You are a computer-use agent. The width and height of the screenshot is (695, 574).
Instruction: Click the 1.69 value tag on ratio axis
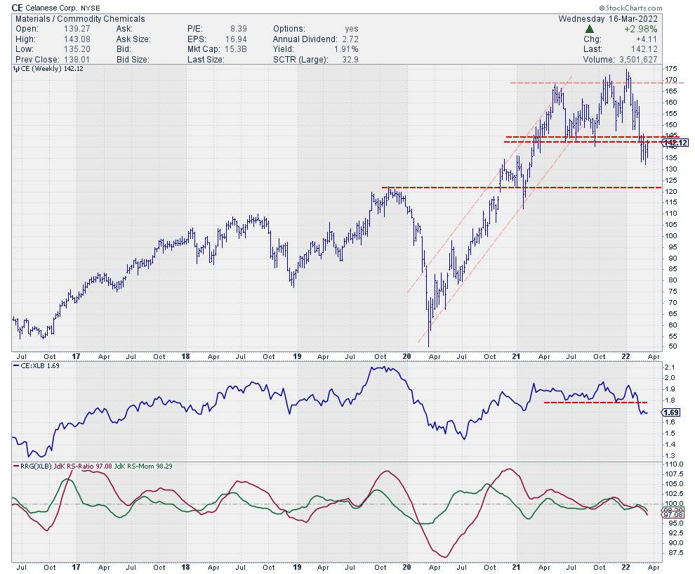tap(672, 412)
